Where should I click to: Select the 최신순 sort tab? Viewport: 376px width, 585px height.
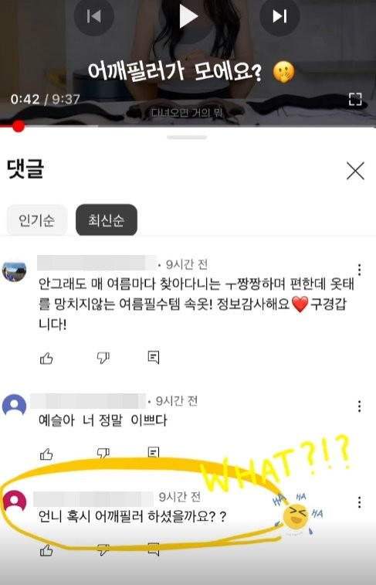(x=107, y=220)
